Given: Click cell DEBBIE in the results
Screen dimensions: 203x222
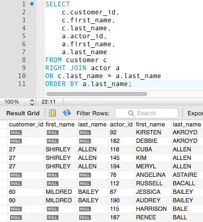Looking at the screenshot, I should coord(147,141).
